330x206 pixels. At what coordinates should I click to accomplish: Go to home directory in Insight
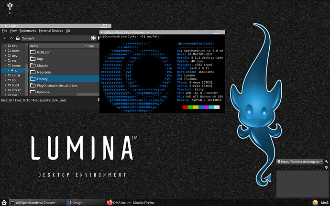(18, 38)
